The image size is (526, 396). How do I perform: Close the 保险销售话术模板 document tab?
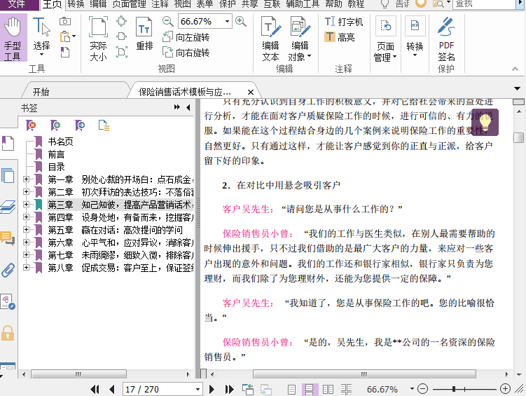coord(250,92)
